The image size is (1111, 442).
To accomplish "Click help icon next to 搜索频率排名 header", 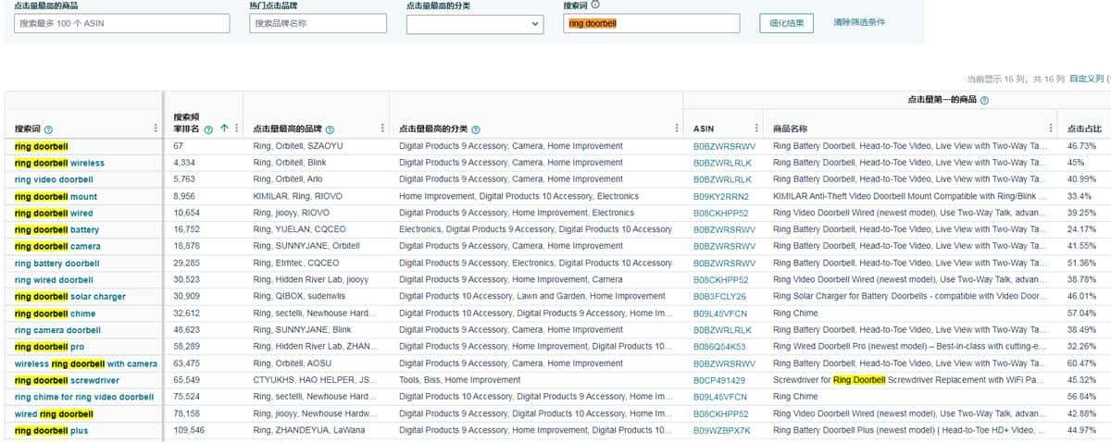I will click(x=209, y=129).
